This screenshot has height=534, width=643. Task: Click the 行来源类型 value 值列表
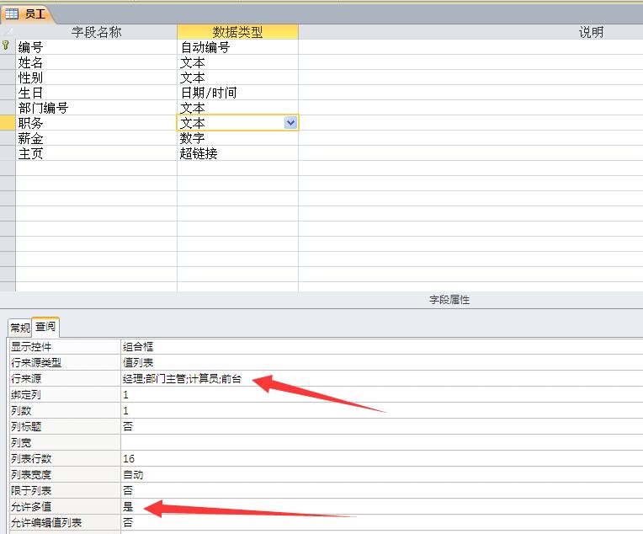coord(382,363)
